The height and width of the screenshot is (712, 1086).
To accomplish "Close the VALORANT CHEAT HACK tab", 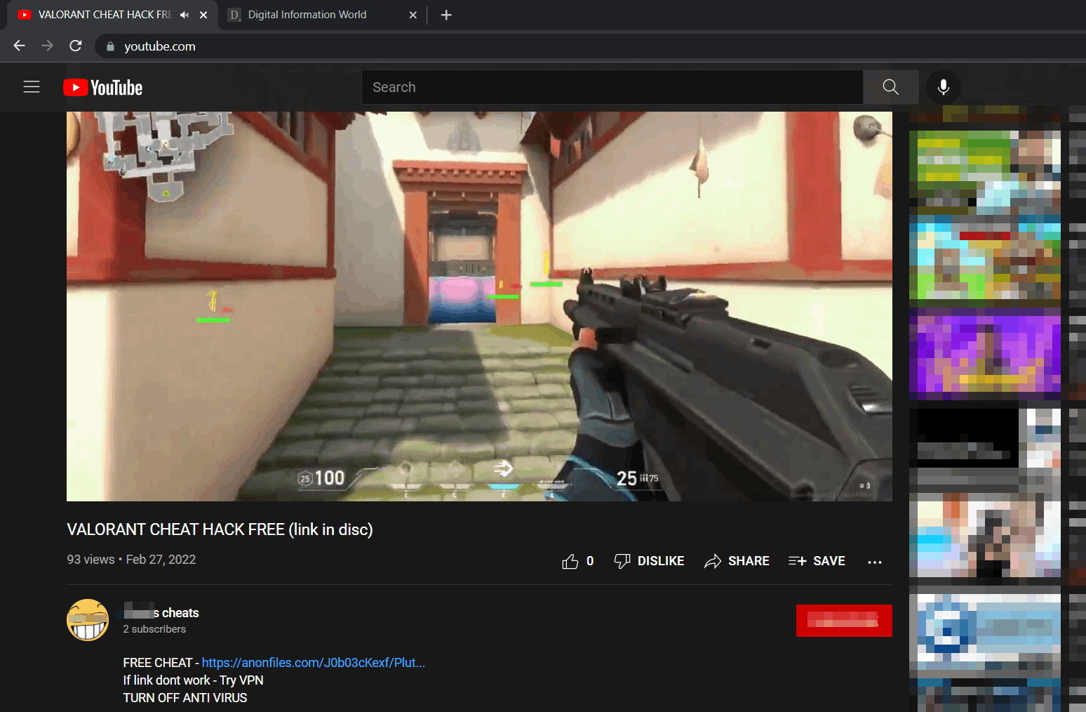I will pos(203,15).
